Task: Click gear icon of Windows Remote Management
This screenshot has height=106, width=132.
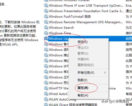Action: tap(46, 22)
